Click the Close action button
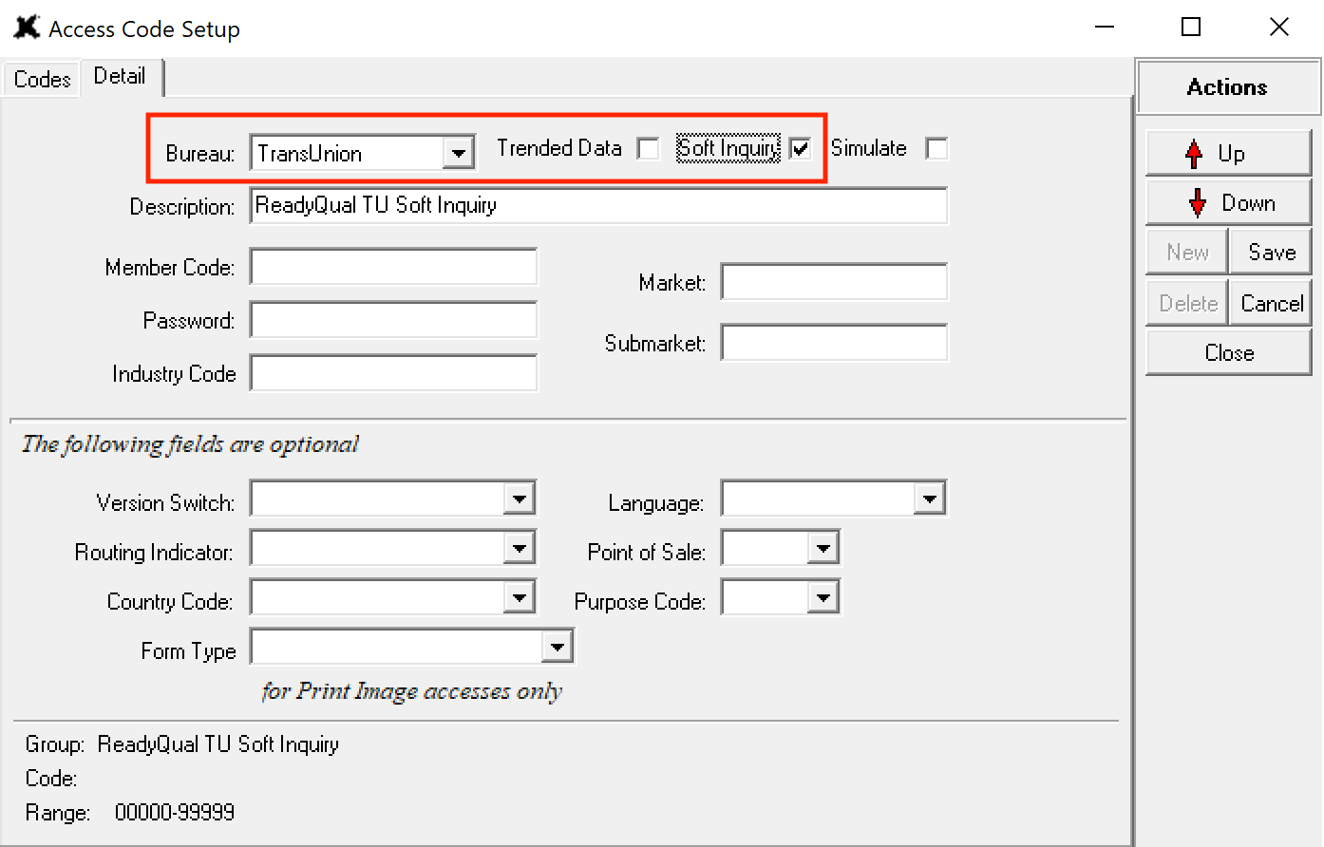1324x847 pixels. click(x=1228, y=352)
